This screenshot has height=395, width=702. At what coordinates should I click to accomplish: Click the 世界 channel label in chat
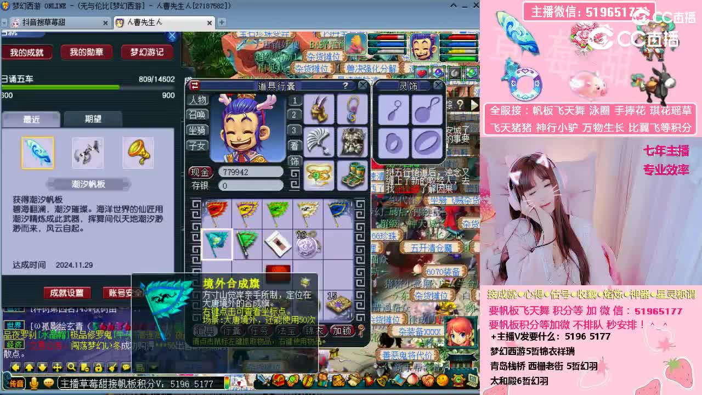click(x=15, y=325)
